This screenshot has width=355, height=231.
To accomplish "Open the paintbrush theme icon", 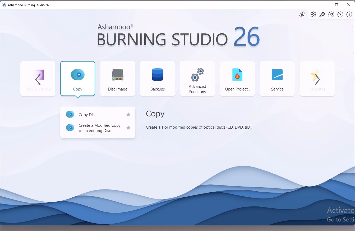I will point(322,15).
